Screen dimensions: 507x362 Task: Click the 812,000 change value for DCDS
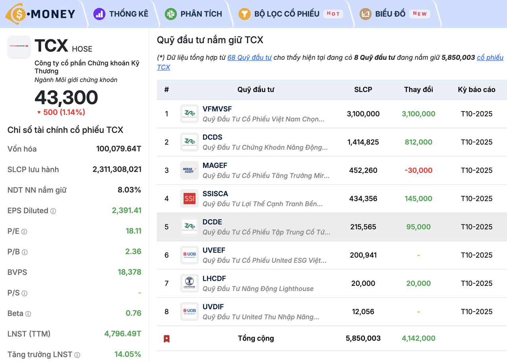coord(419,142)
